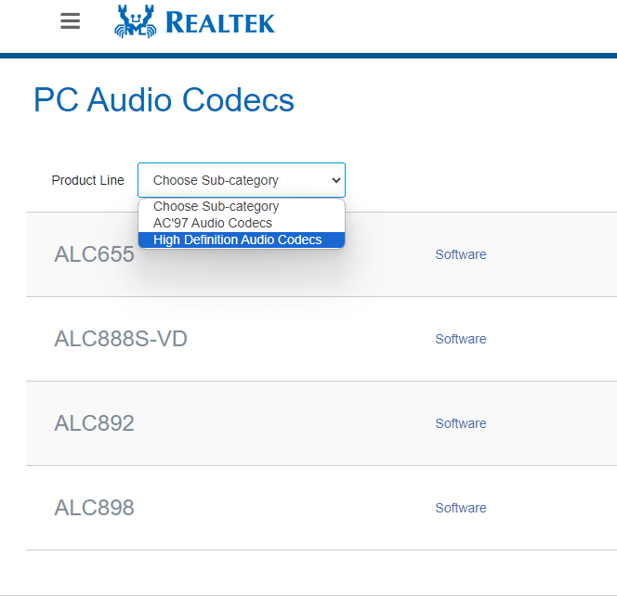Viewport: 617px width, 596px height.
Task: Choose High Definition Audio Codecs option
Action: pos(238,240)
